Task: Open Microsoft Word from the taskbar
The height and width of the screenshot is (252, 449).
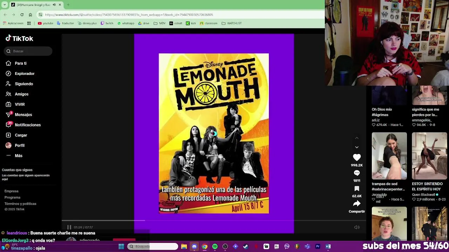Action: [328, 246]
